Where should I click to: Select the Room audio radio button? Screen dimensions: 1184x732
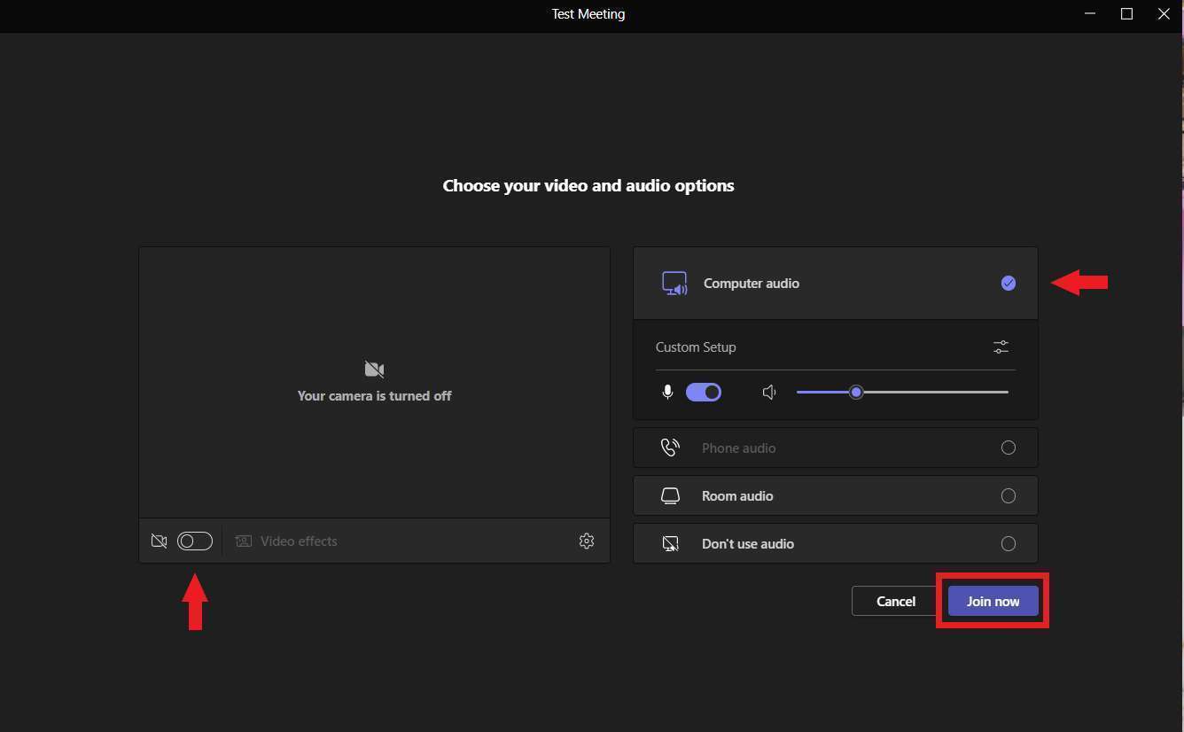coord(1009,495)
